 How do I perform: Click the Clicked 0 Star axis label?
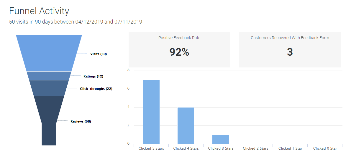click(x=325, y=148)
